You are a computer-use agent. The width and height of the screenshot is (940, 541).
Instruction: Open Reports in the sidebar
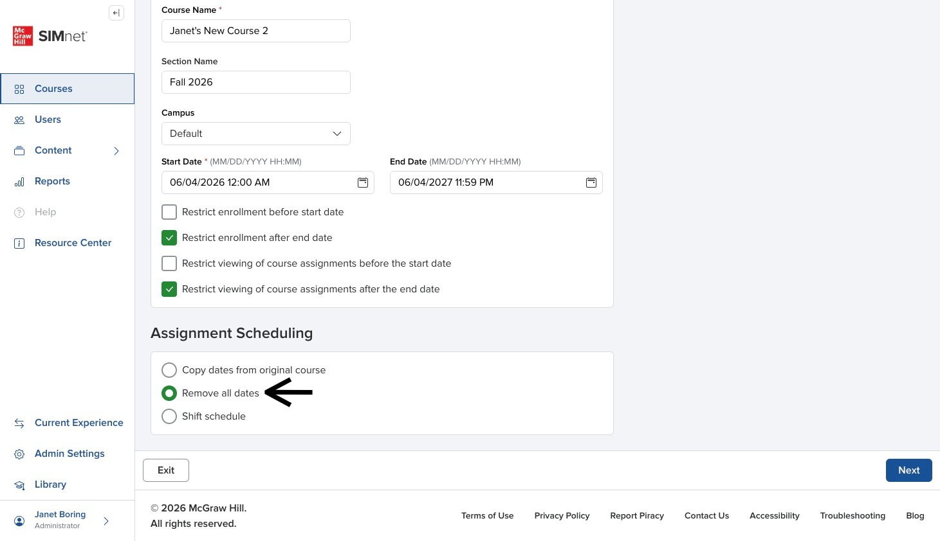point(68,181)
